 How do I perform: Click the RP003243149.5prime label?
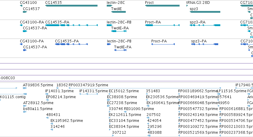click(x=198, y=115)
